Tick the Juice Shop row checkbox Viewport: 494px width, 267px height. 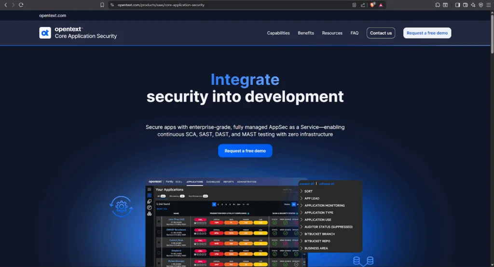[159, 221]
